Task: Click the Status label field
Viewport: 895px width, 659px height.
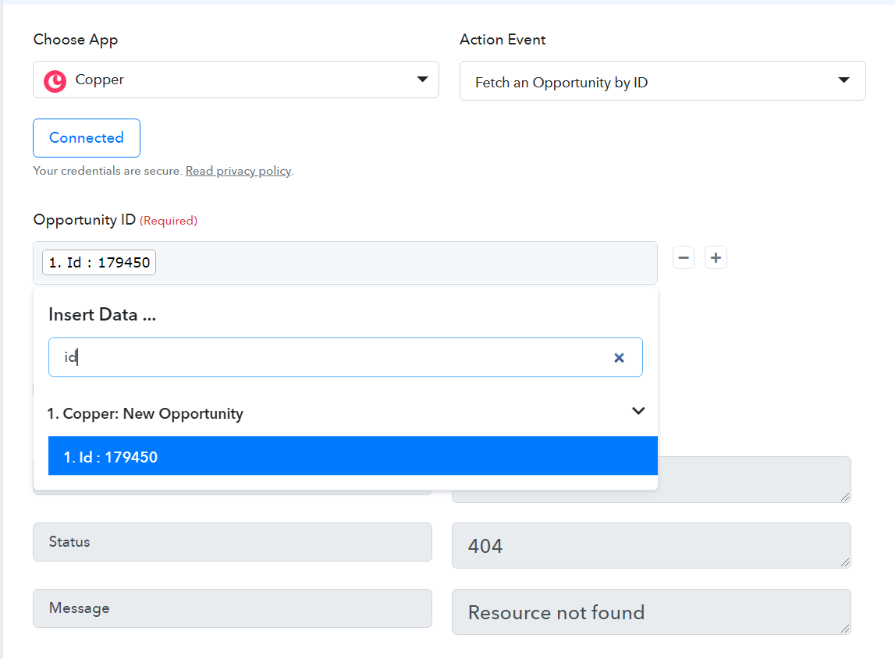Action: (x=233, y=542)
